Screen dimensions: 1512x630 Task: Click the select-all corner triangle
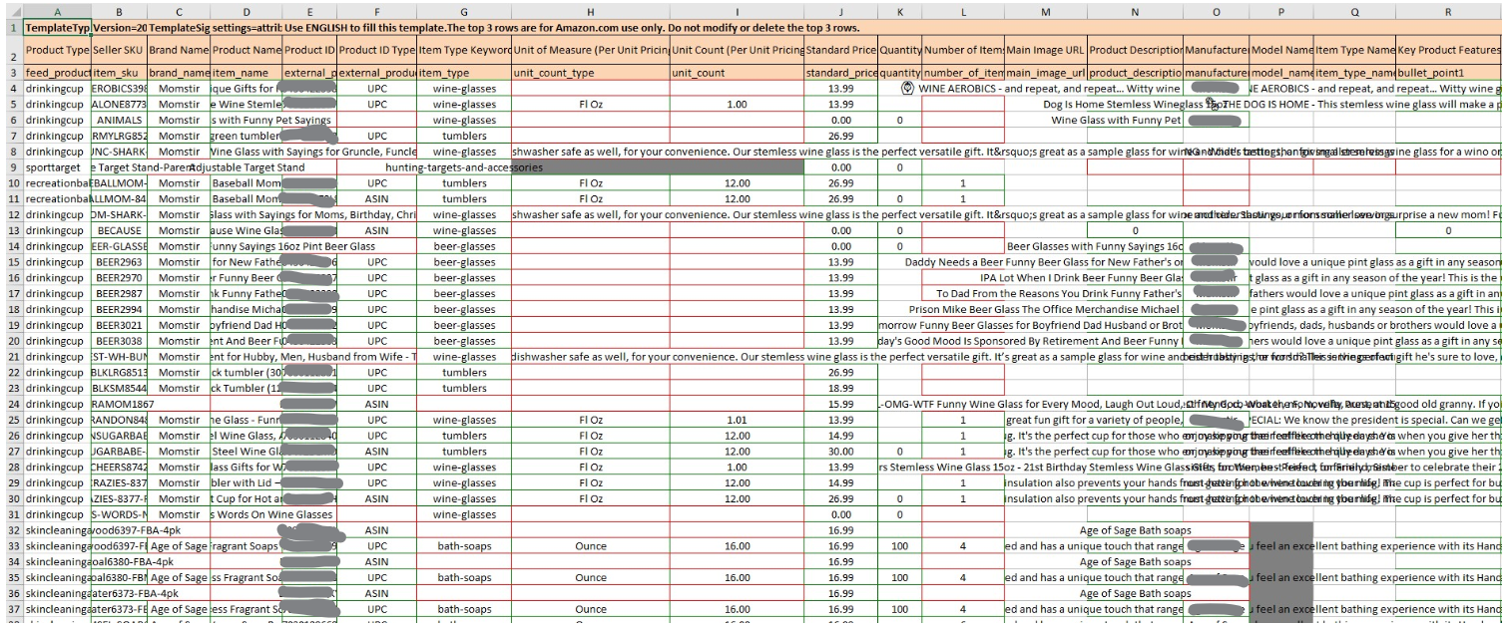point(12,10)
